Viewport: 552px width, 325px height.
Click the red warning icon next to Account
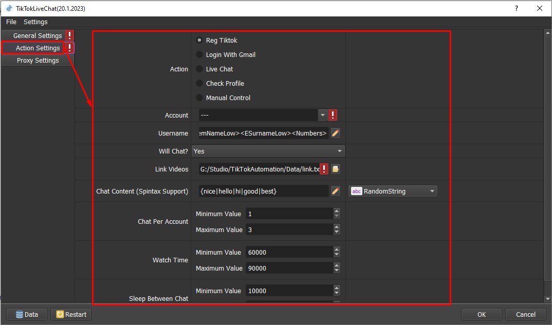(x=333, y=115)
